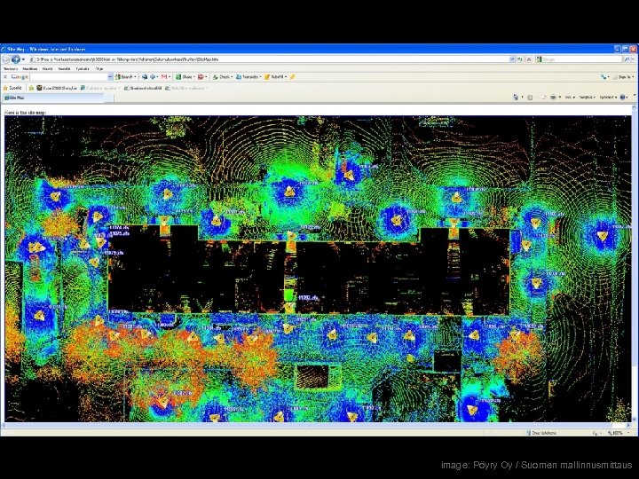Open the Sivu command bar menu

coord(569,98)
